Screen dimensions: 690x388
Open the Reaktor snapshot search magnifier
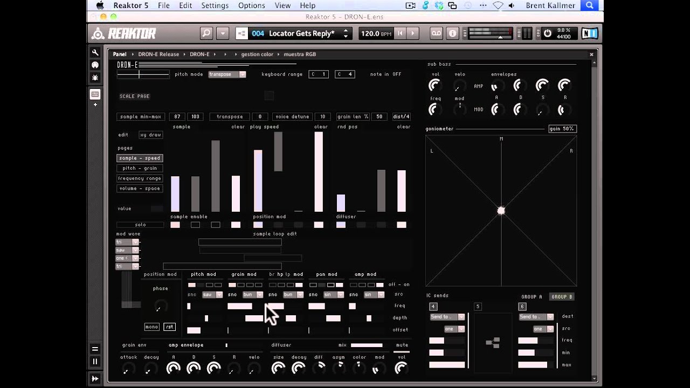[206, 33]
